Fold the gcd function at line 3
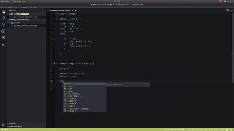The image size is (234, 131). coord(54,19)
